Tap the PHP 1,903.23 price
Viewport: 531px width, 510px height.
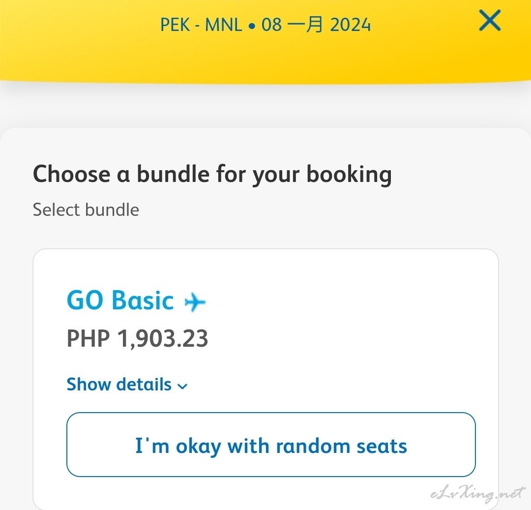138,338
